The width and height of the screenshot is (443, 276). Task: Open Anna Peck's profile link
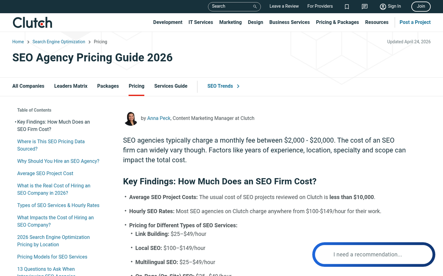(x=159, y=118)
